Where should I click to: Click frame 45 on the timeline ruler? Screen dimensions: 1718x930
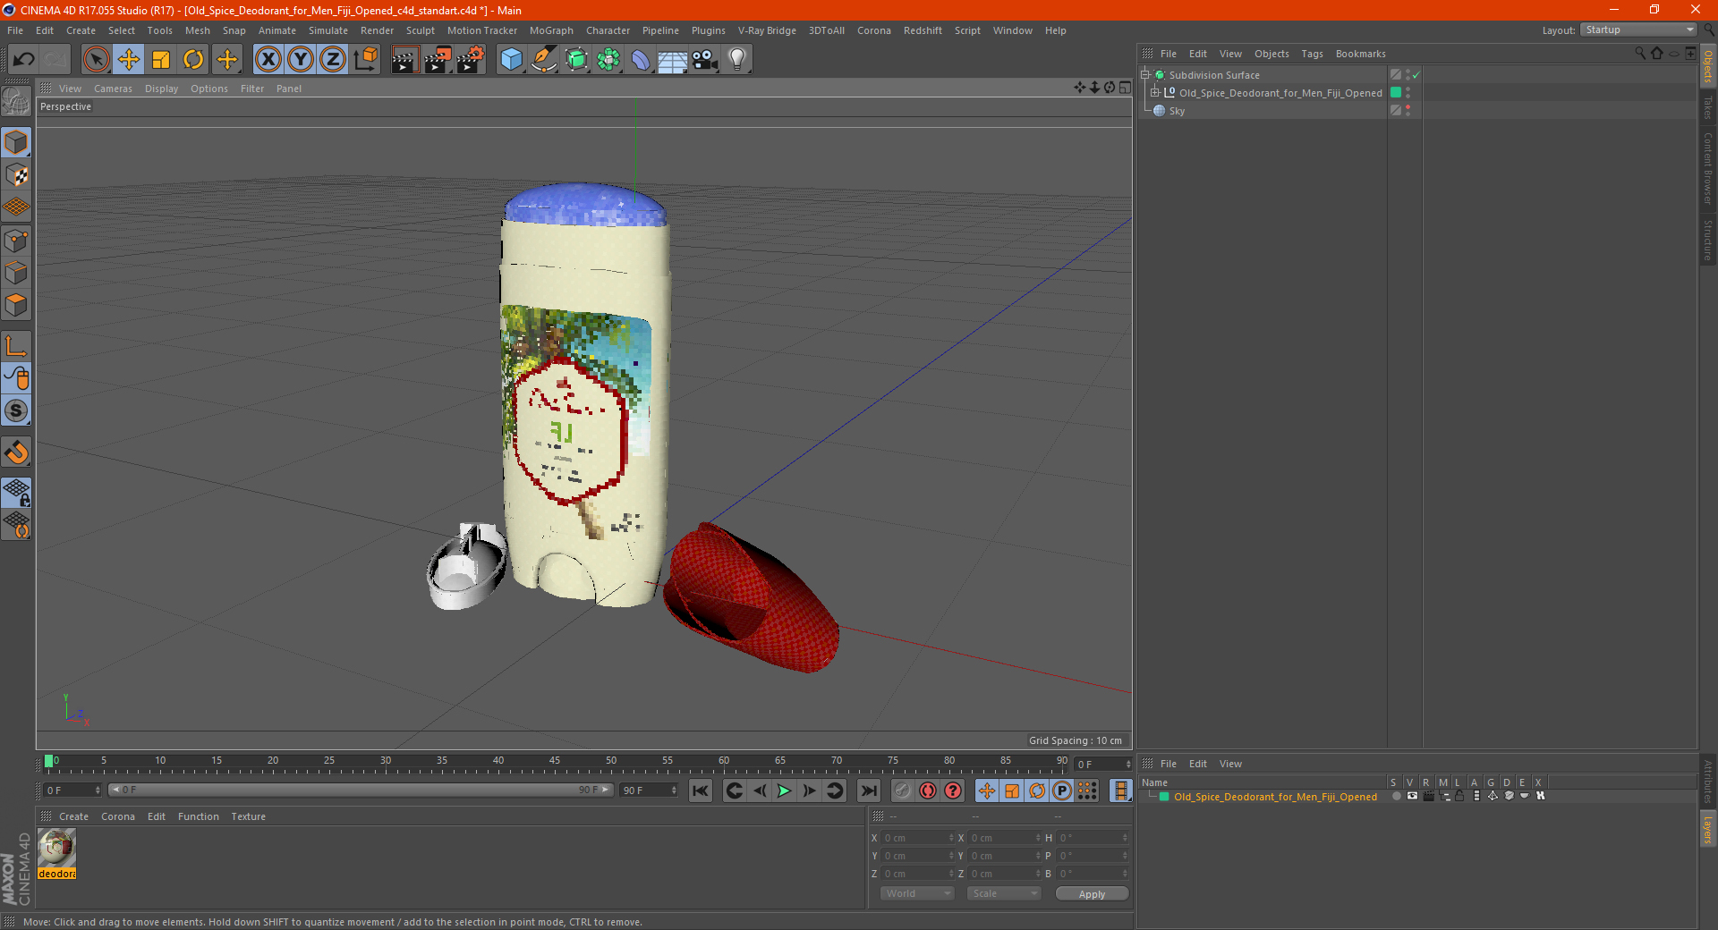[555, 761]
